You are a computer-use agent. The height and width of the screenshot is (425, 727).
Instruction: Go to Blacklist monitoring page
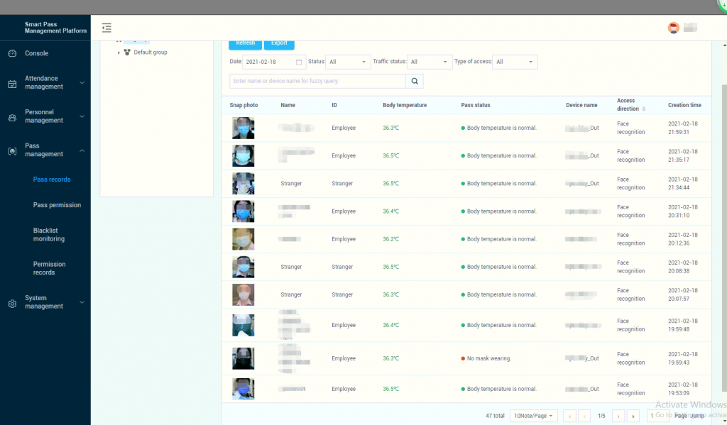[x=49, y=235]
